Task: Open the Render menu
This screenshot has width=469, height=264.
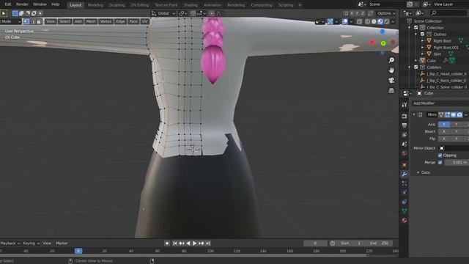Action: tap(22, 4)
